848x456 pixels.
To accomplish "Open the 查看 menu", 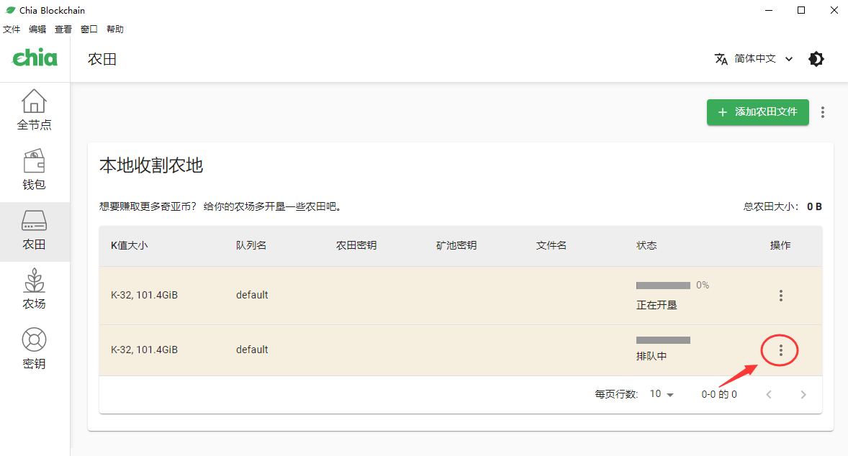I will click(x=63, y=29).
